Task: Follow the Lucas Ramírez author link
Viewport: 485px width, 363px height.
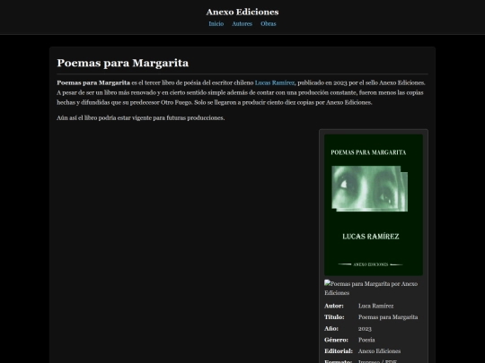Action: pos(275,82)
